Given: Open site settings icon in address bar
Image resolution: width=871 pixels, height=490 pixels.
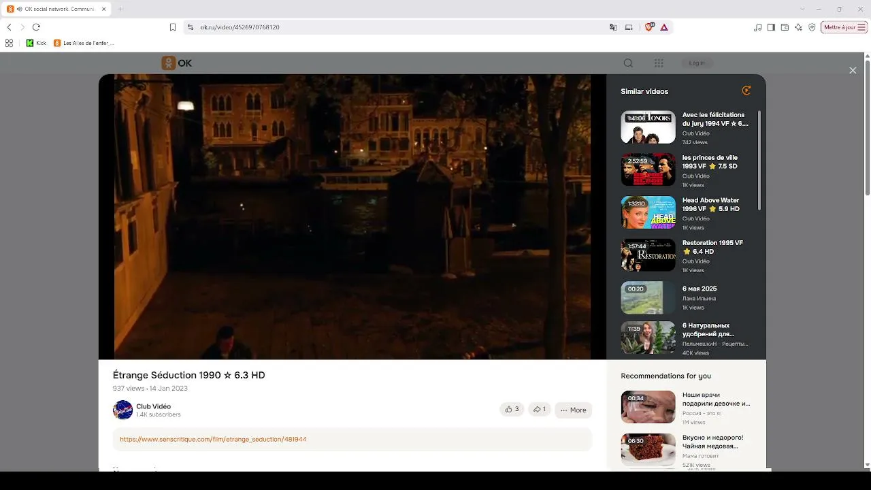Looking at the screenshot, I should pyautogui.click(x=191, y=27).
